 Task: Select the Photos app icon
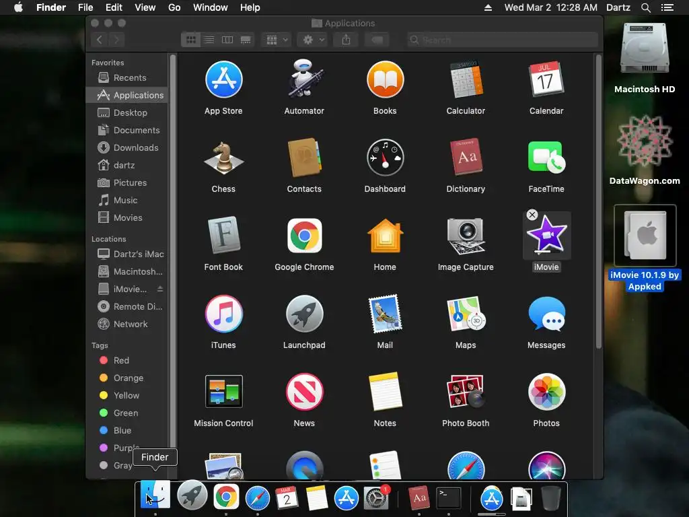coord(546,391)
